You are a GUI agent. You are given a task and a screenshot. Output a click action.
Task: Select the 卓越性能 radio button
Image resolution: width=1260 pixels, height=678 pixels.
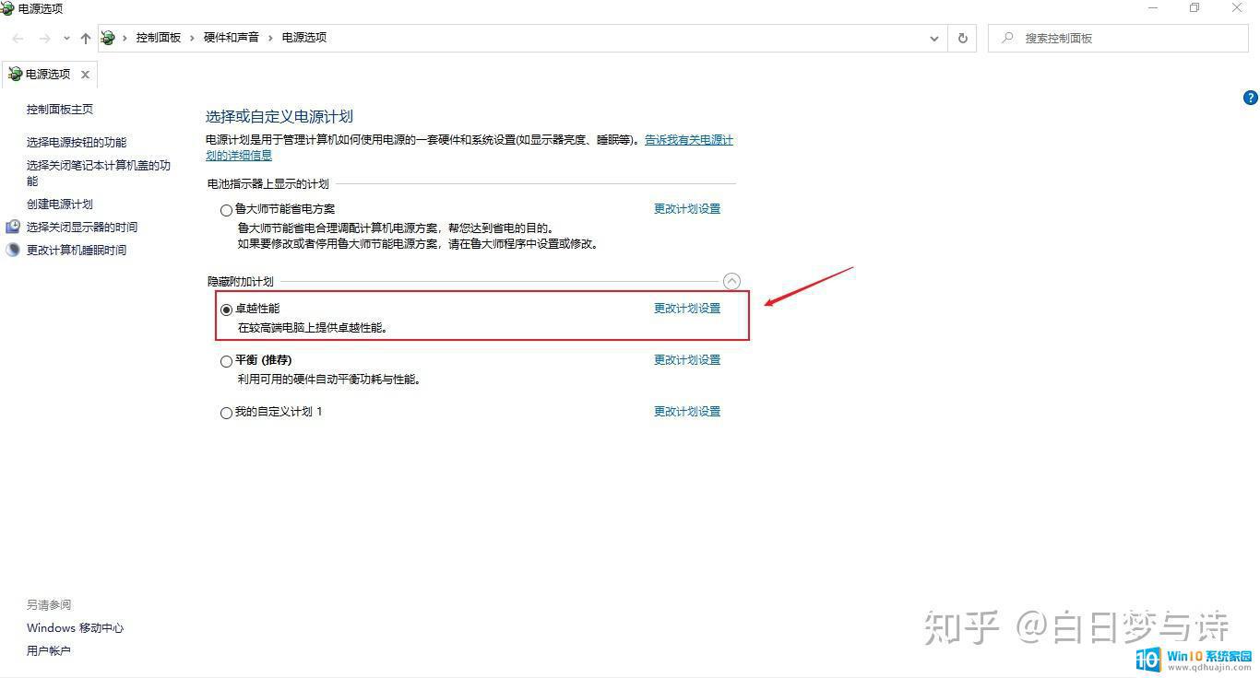coord(226,310)
